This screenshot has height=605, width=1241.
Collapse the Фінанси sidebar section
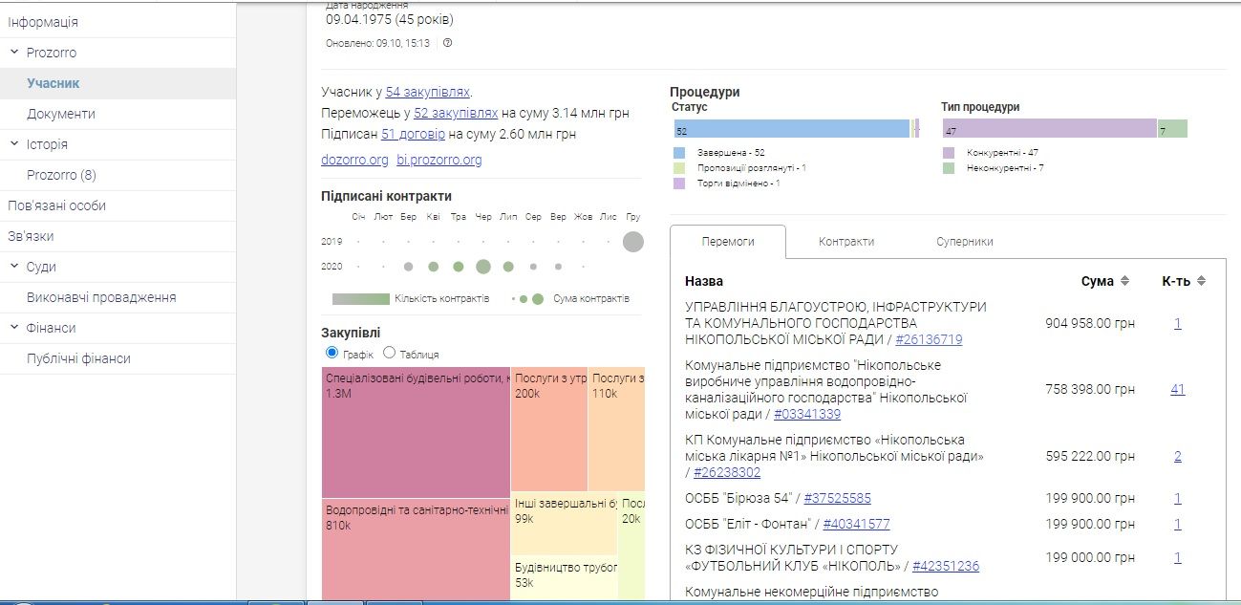click(x=14, y=328)
